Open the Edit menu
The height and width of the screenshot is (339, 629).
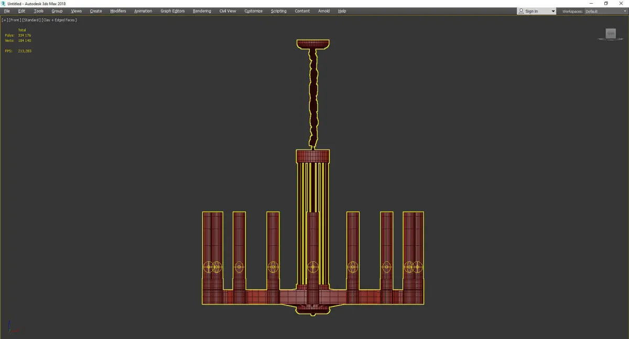[x=21, y=11]
